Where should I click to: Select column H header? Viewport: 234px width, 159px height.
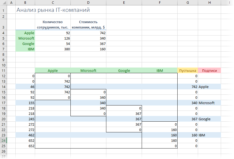[x=209, y=2]
